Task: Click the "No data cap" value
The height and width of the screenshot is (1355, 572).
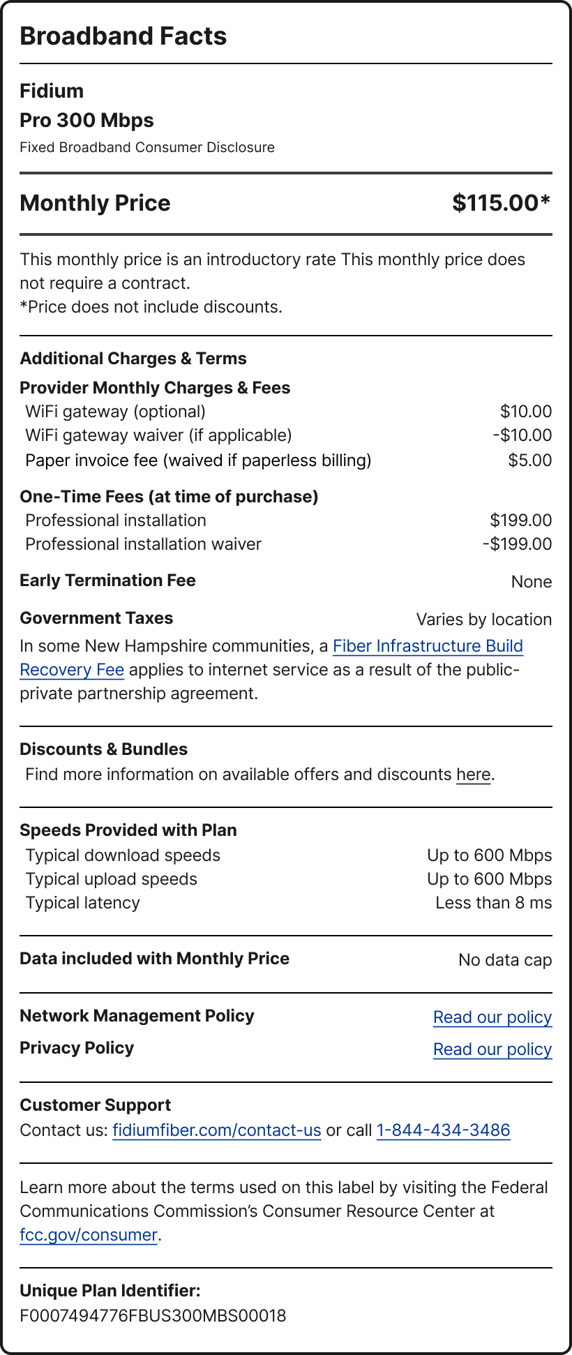Action: coord(504,960)
